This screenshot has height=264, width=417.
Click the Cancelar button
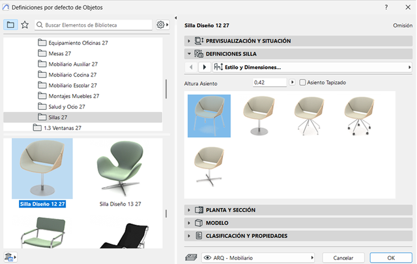pos(343,257)
